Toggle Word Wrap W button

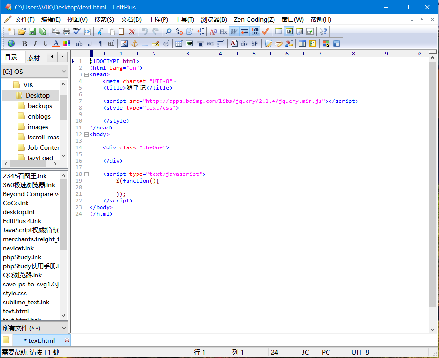point(234,31)
